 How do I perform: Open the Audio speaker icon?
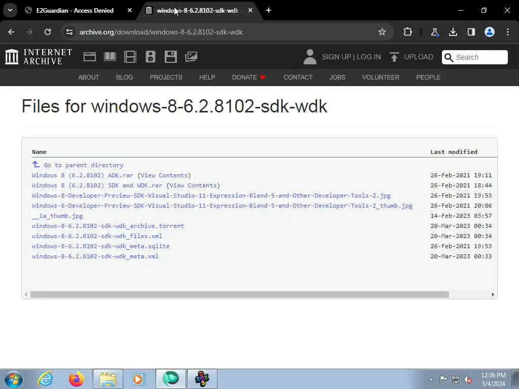click(x=151, y=57)
